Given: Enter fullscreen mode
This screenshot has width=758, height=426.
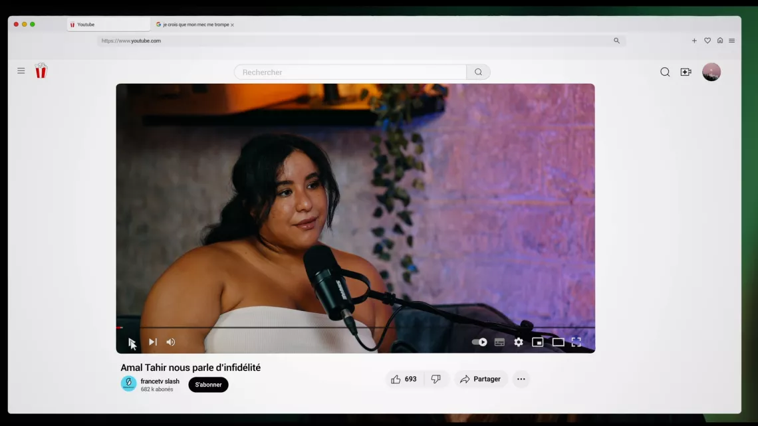Looking at the screenshot, I should point(576,342).
